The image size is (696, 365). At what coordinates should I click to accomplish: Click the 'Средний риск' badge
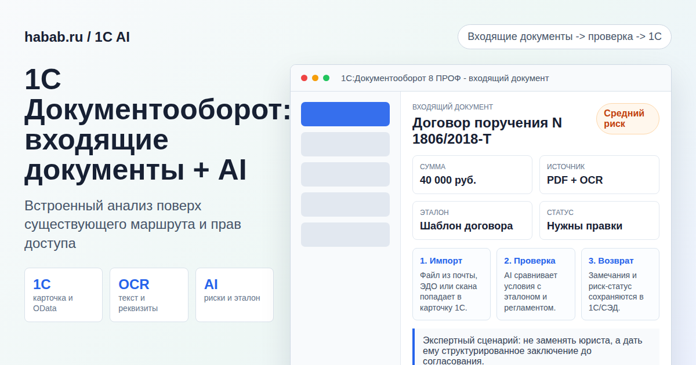pos(628,119)
